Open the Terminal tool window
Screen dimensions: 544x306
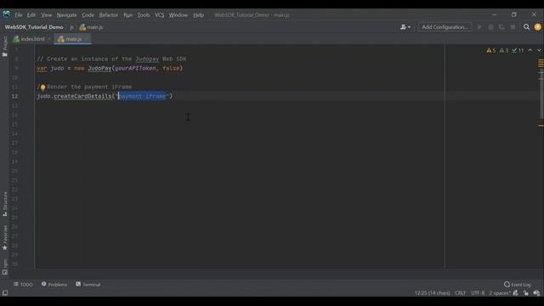(88, 285)
